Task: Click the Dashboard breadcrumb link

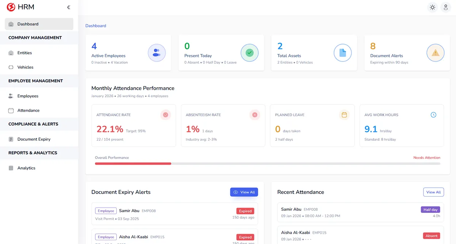Action: (x=96, y=26)
